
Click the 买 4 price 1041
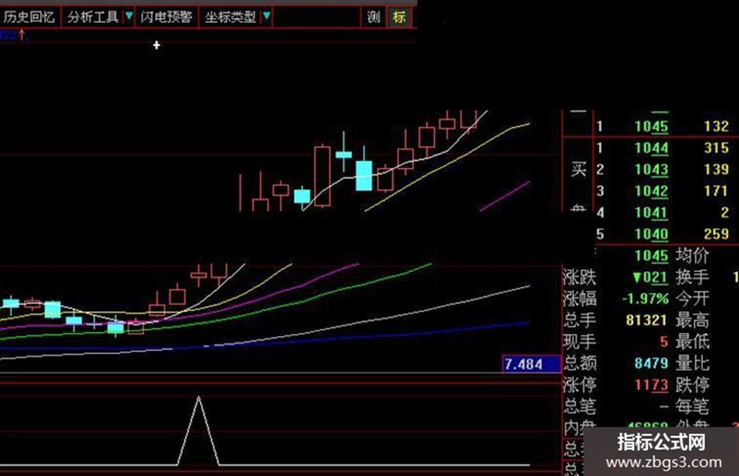click(651, 213)
